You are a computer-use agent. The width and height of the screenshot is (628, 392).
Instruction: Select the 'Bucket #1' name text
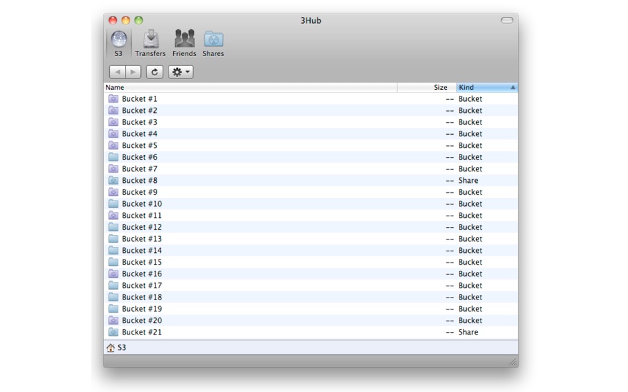(139, 98)
